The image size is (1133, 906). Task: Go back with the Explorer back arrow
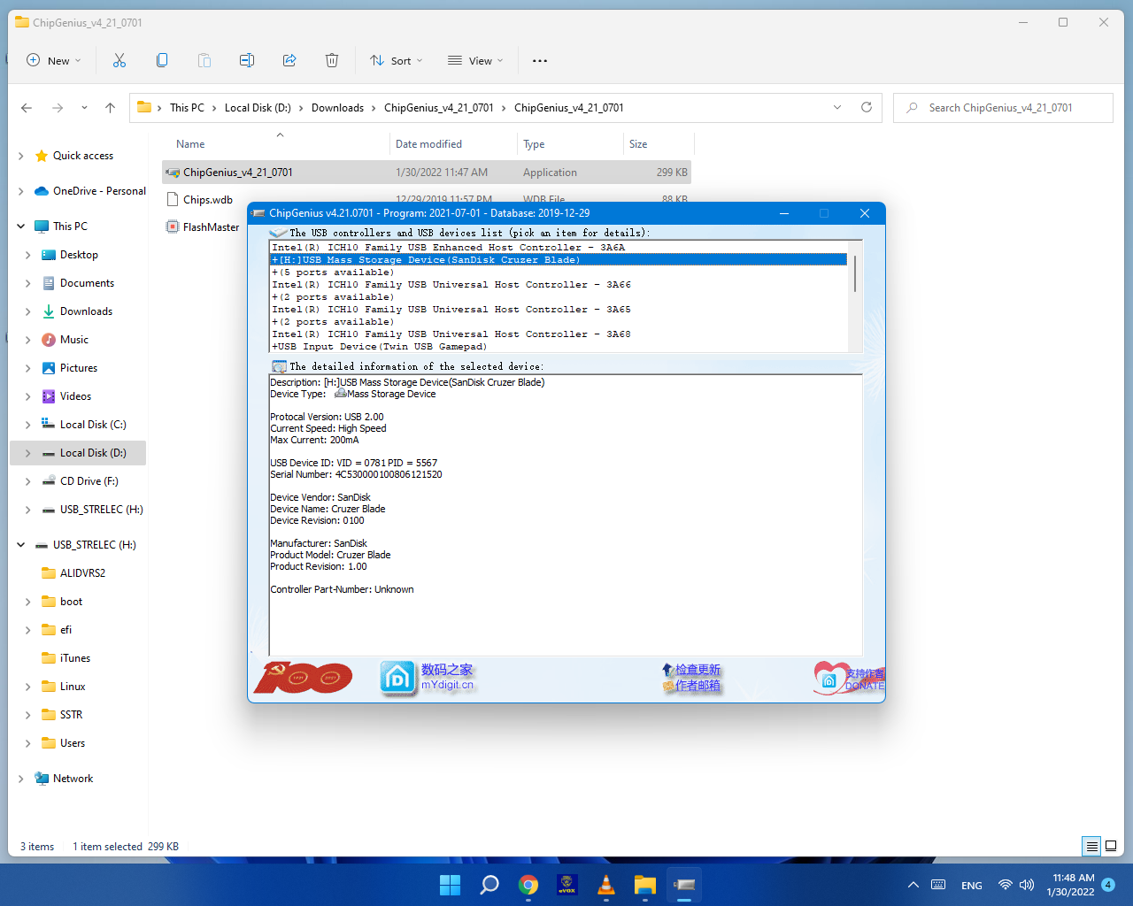click(27, 108)
